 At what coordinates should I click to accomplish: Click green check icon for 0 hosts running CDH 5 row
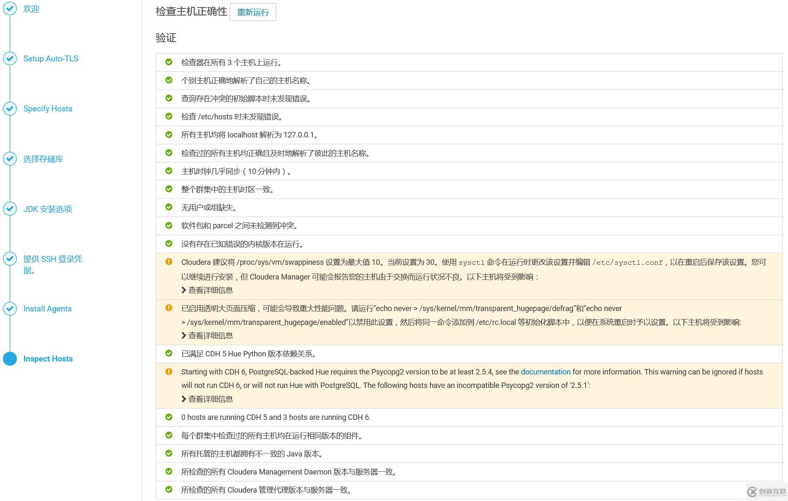(169, 417)
